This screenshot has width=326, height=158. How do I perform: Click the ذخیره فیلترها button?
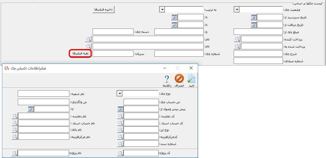[x=103, y=10]
